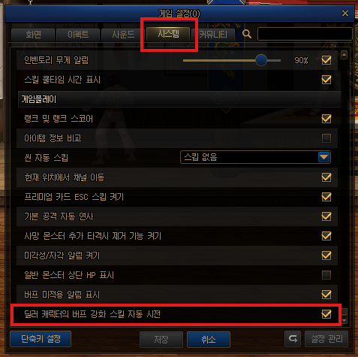Expand the 스킵 없음 combo box
Screen dimensions: 358x357
[x=255, y=157]
